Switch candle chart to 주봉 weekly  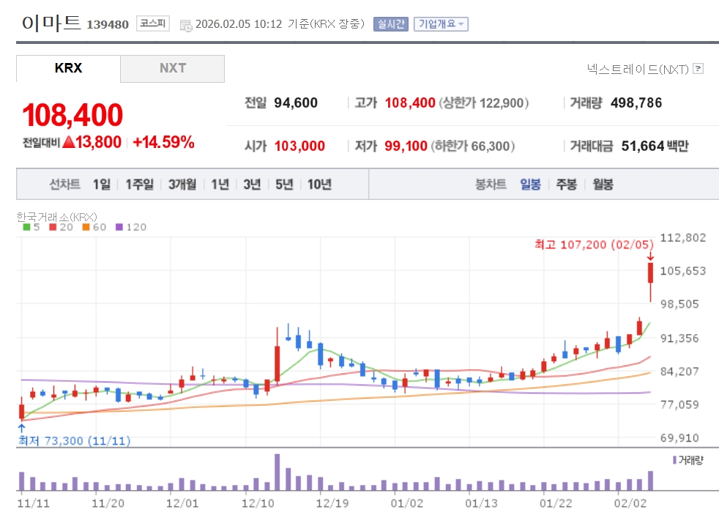tap(566, 185)
